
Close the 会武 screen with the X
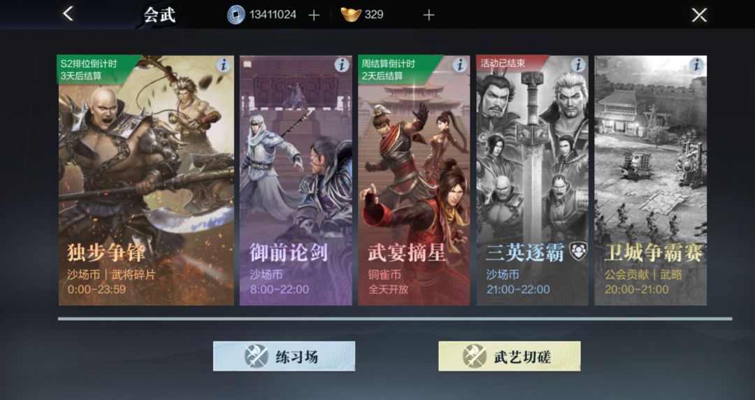[x=699, y=15]
